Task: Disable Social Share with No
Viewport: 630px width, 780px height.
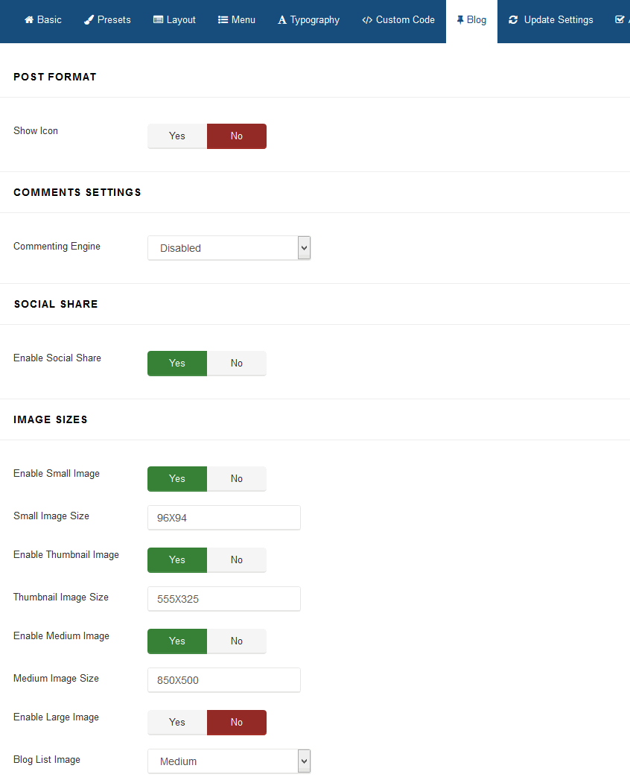Action: [x=236, y=364]
